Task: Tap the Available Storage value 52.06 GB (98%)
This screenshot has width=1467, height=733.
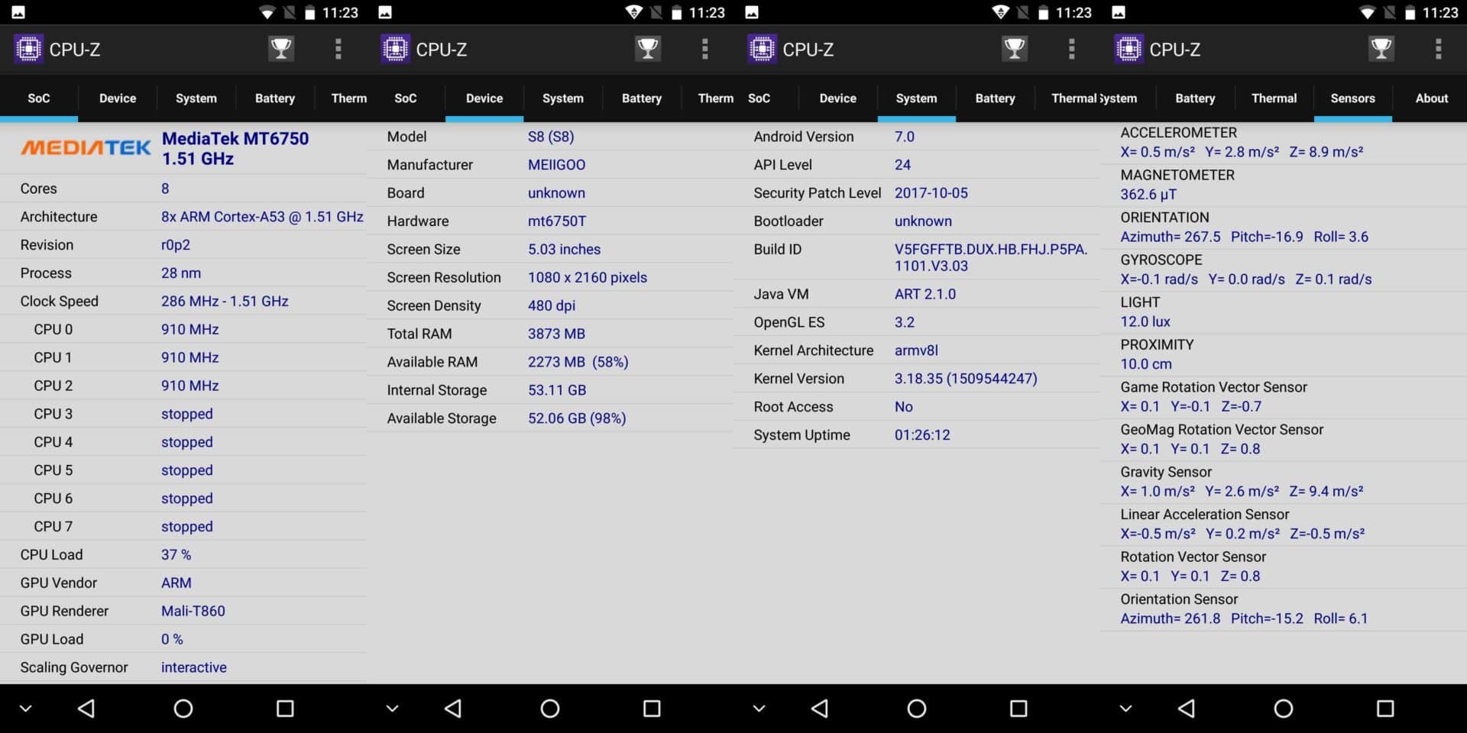Action: click(x=577, y=418)
